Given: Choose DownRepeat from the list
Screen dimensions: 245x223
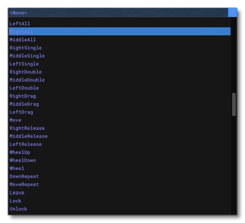Looking at the screenshot, I should tap(24, 176).
